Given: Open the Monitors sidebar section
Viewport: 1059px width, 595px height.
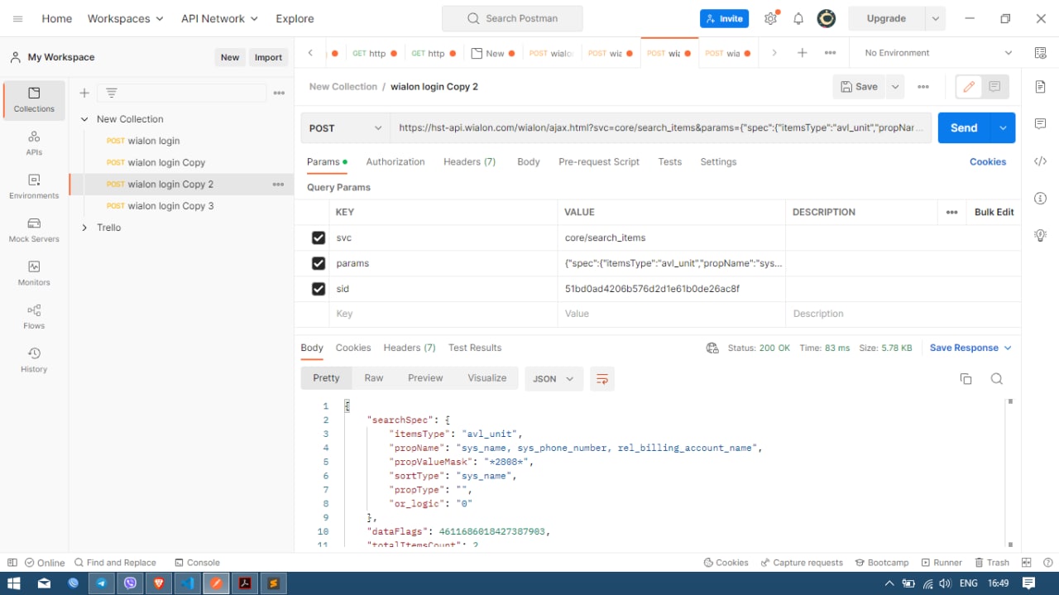Looking at the screenshot, I should pyautogui.click(x=34, y=273).
